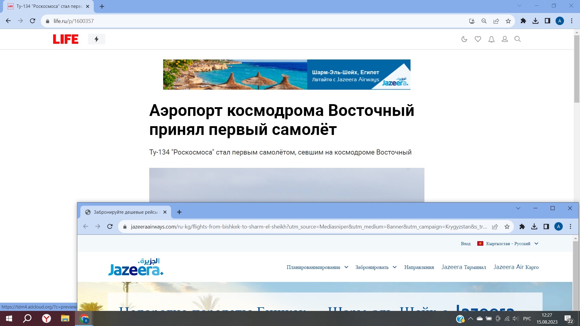Click the lightning bolt icon next to LIFE logo
This screenshot has width=580, height=326.
point(96,39)
